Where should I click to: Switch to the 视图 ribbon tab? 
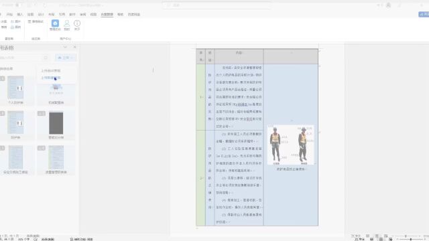click(x=93, y=15)
